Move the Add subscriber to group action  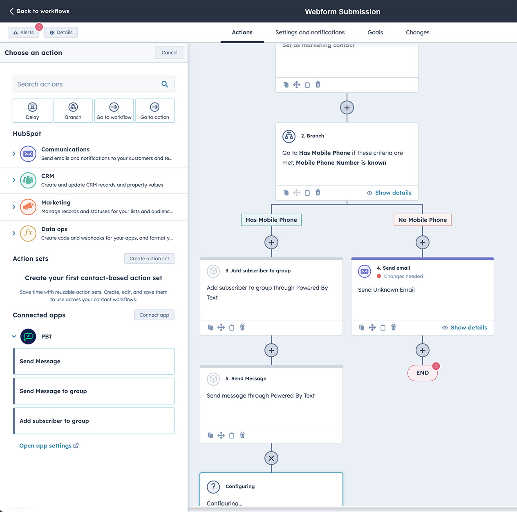[221, 327]
